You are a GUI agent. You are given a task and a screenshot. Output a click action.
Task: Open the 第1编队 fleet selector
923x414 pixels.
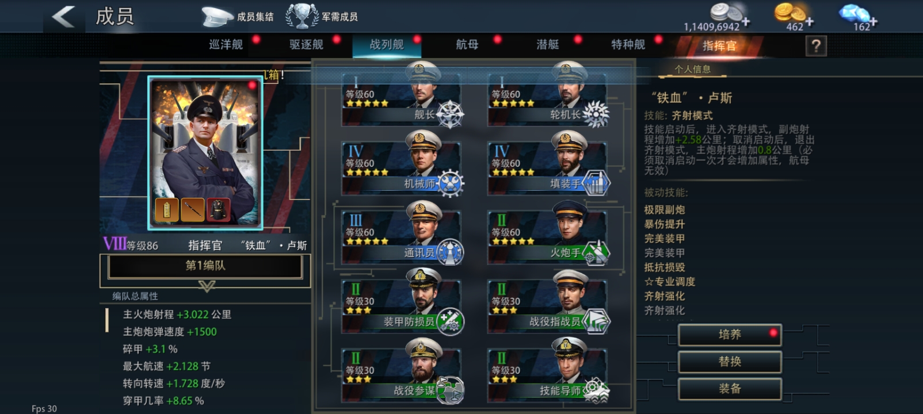tap(205, 266)
